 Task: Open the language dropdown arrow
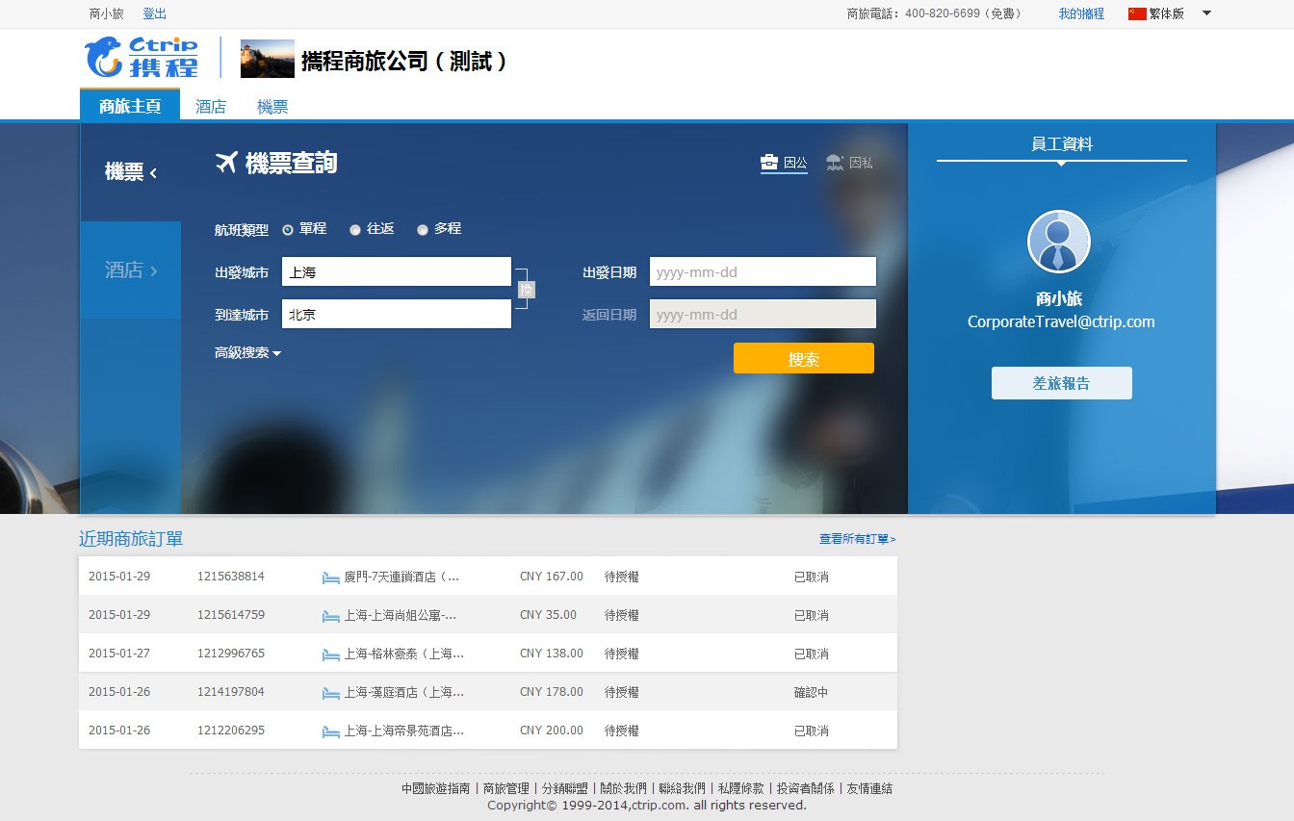[x=1207, y=13]
